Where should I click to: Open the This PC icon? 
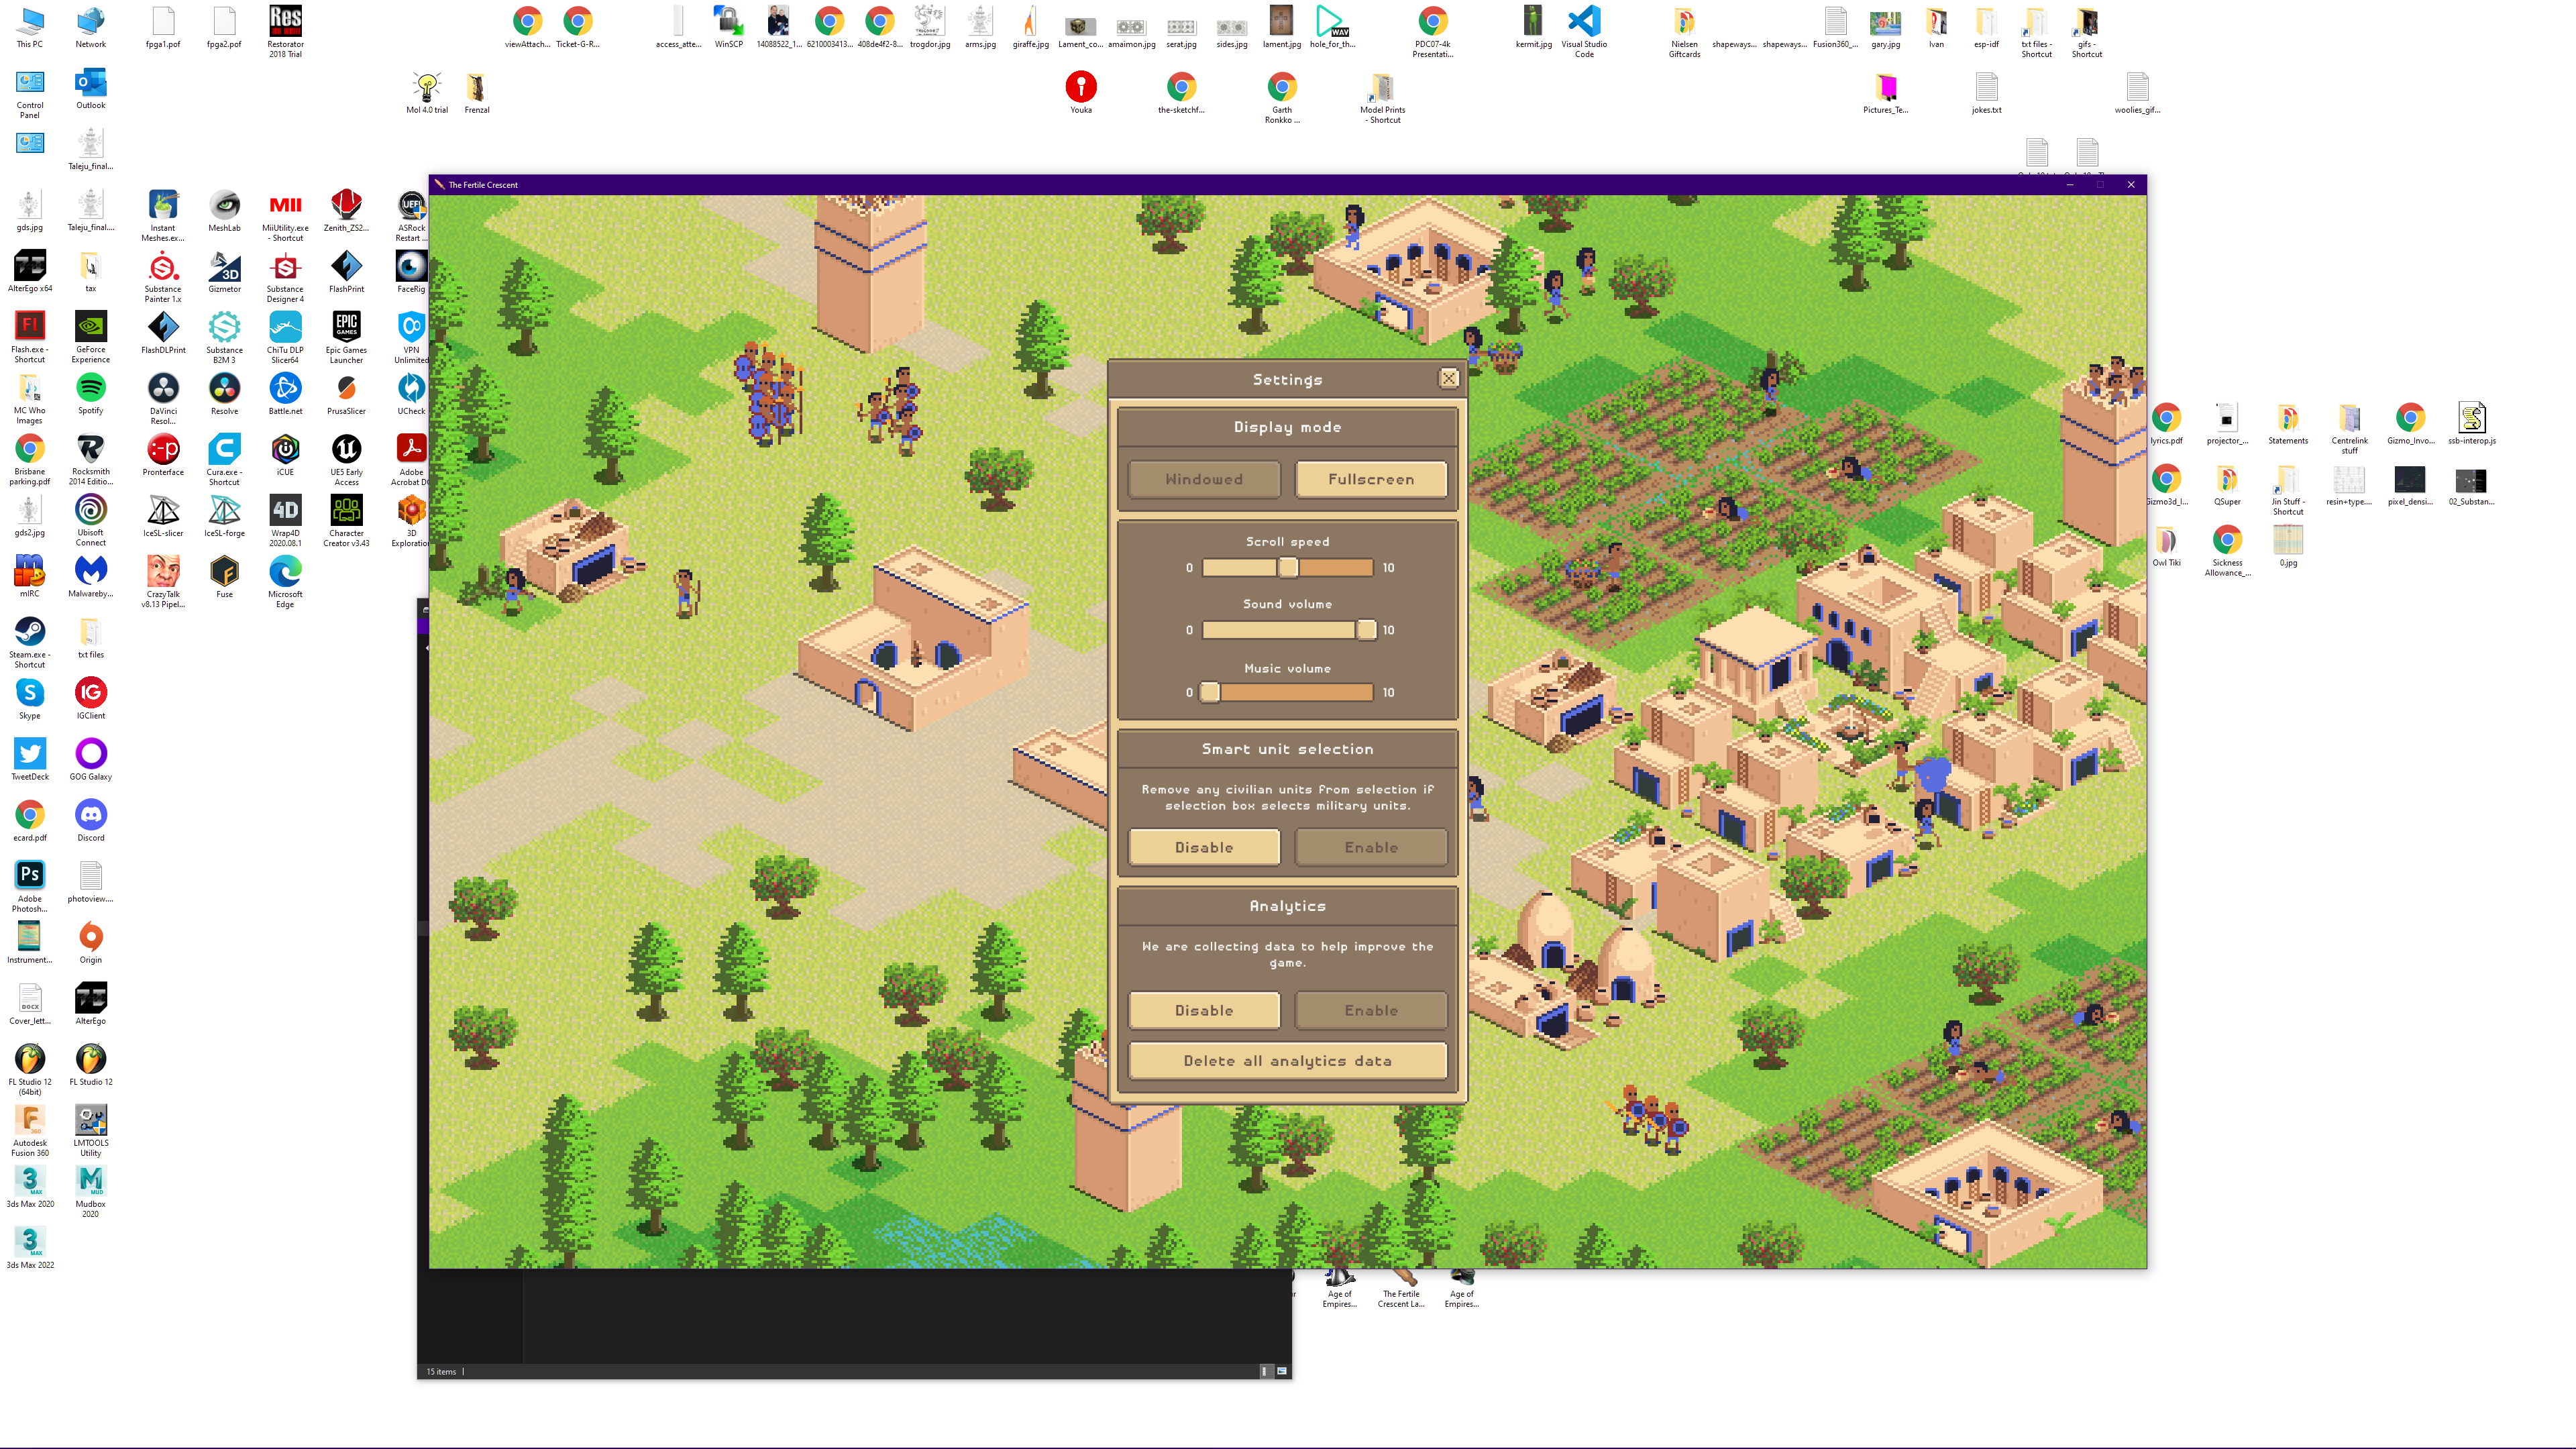click(30, 27)
